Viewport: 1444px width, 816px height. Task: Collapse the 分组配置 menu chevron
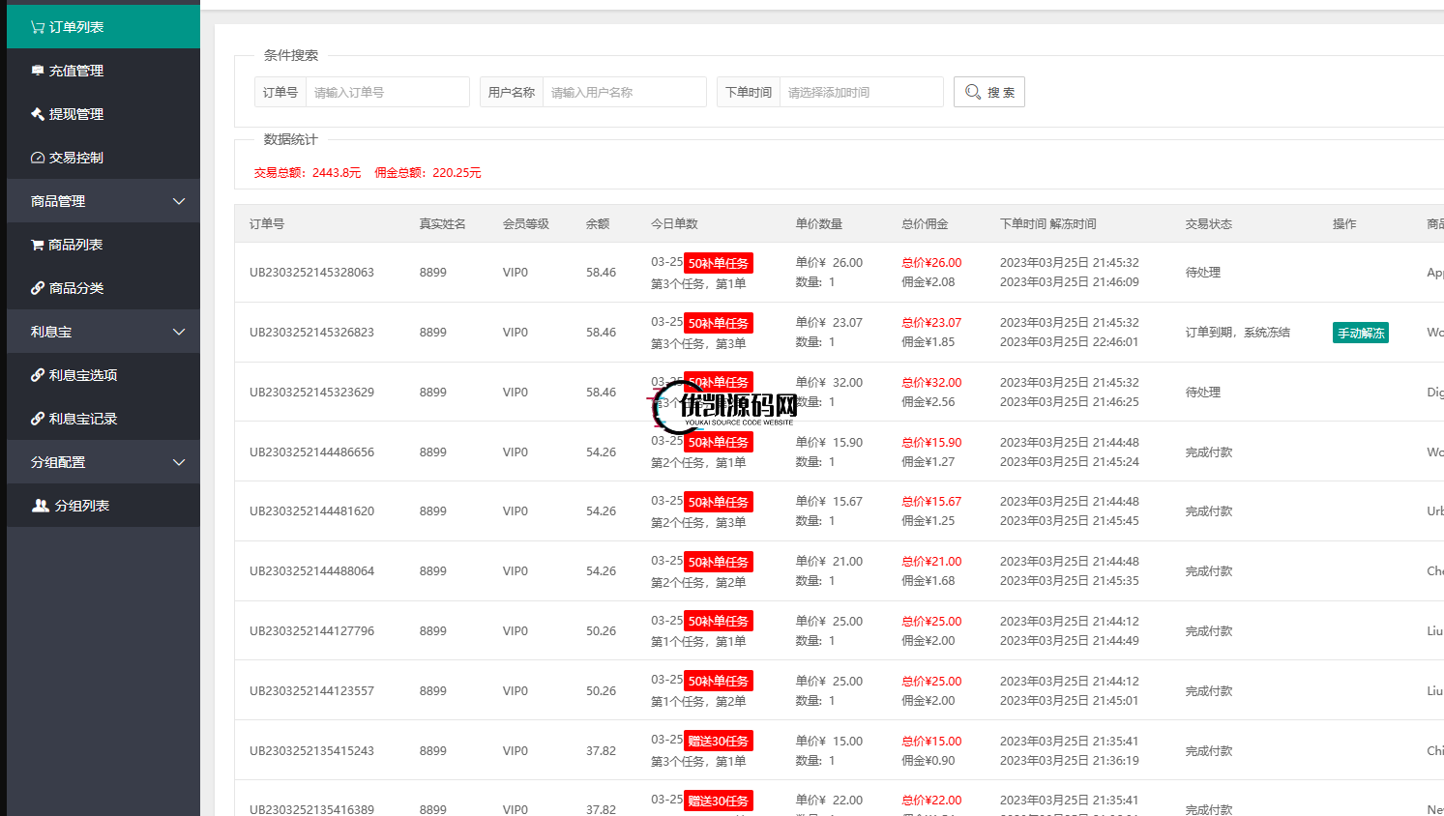point(179,462)
